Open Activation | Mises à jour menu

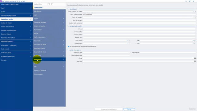click(x=16, y=56)
